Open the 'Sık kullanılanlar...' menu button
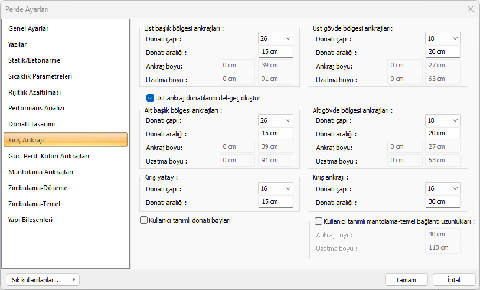The width and height of the screenshot is (480, 290). (42, 280)
